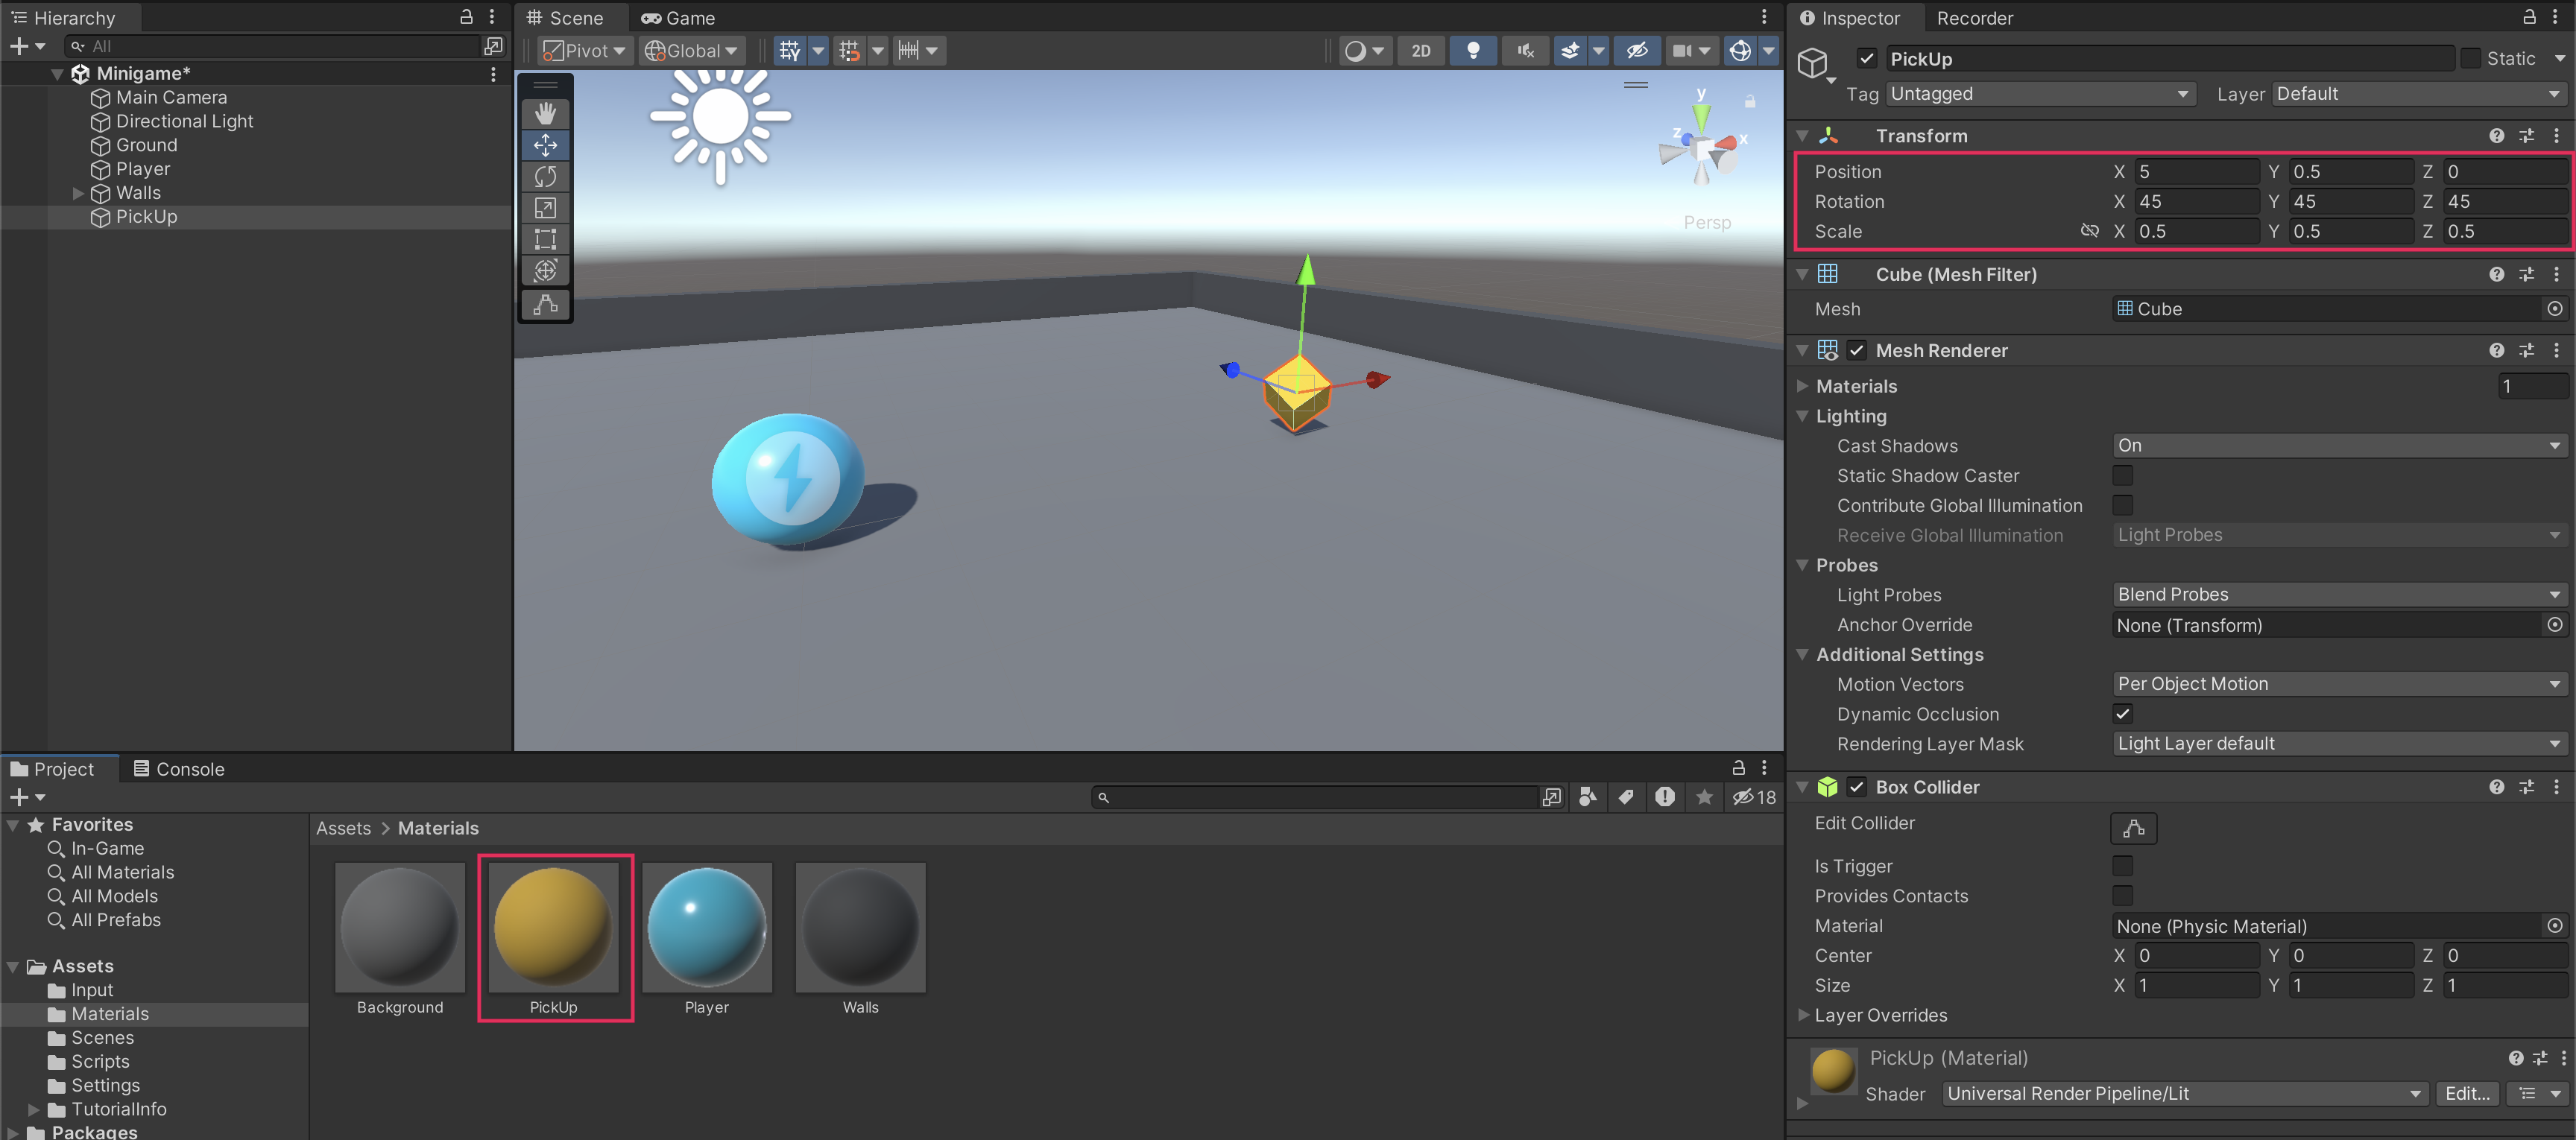Enable the Is Trigger checkbox
This screenshot has width=2576, height=1140.
click(x=2122, y=865)
